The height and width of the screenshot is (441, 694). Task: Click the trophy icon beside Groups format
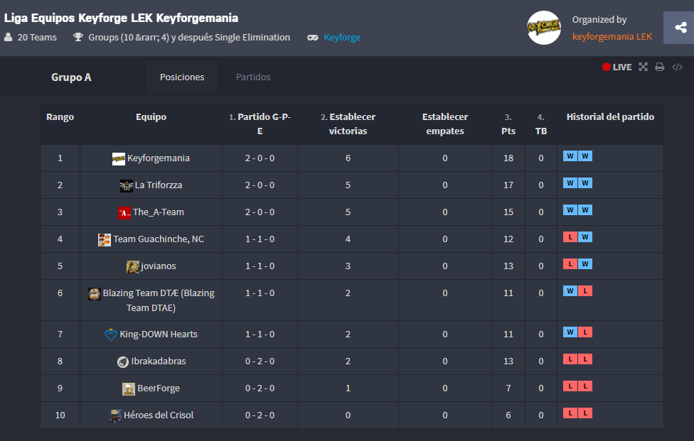[x=78, y=37]
